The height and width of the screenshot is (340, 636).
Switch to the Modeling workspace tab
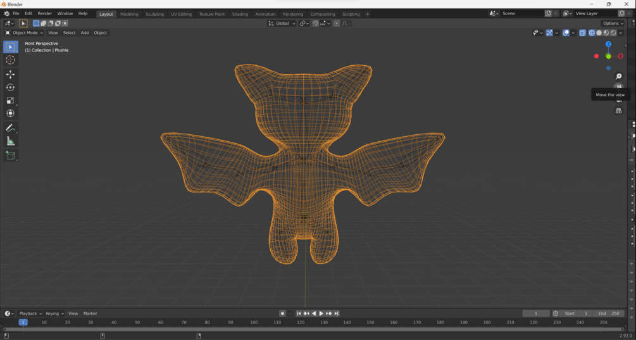(129, 14)
